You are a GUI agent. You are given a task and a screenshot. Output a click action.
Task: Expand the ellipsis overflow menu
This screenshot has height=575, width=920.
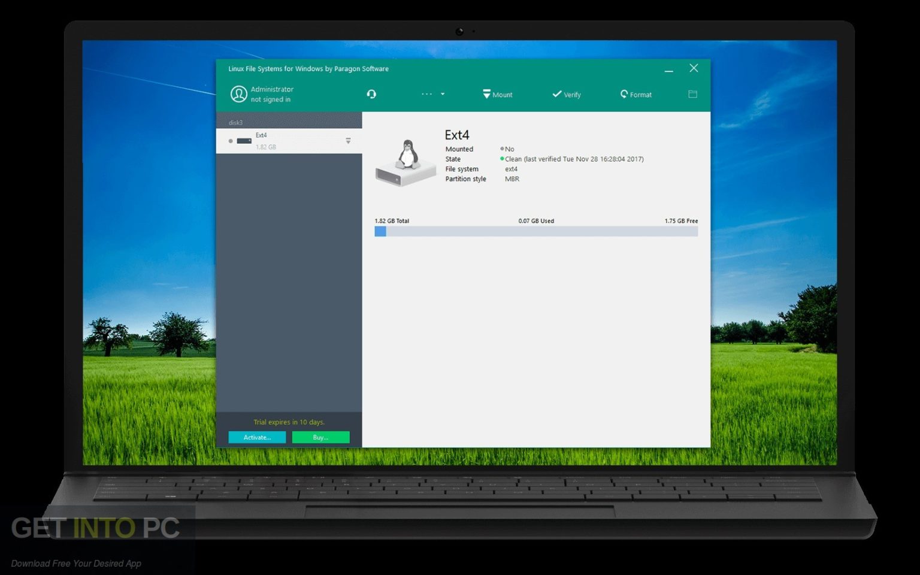[x=426, y=94]
